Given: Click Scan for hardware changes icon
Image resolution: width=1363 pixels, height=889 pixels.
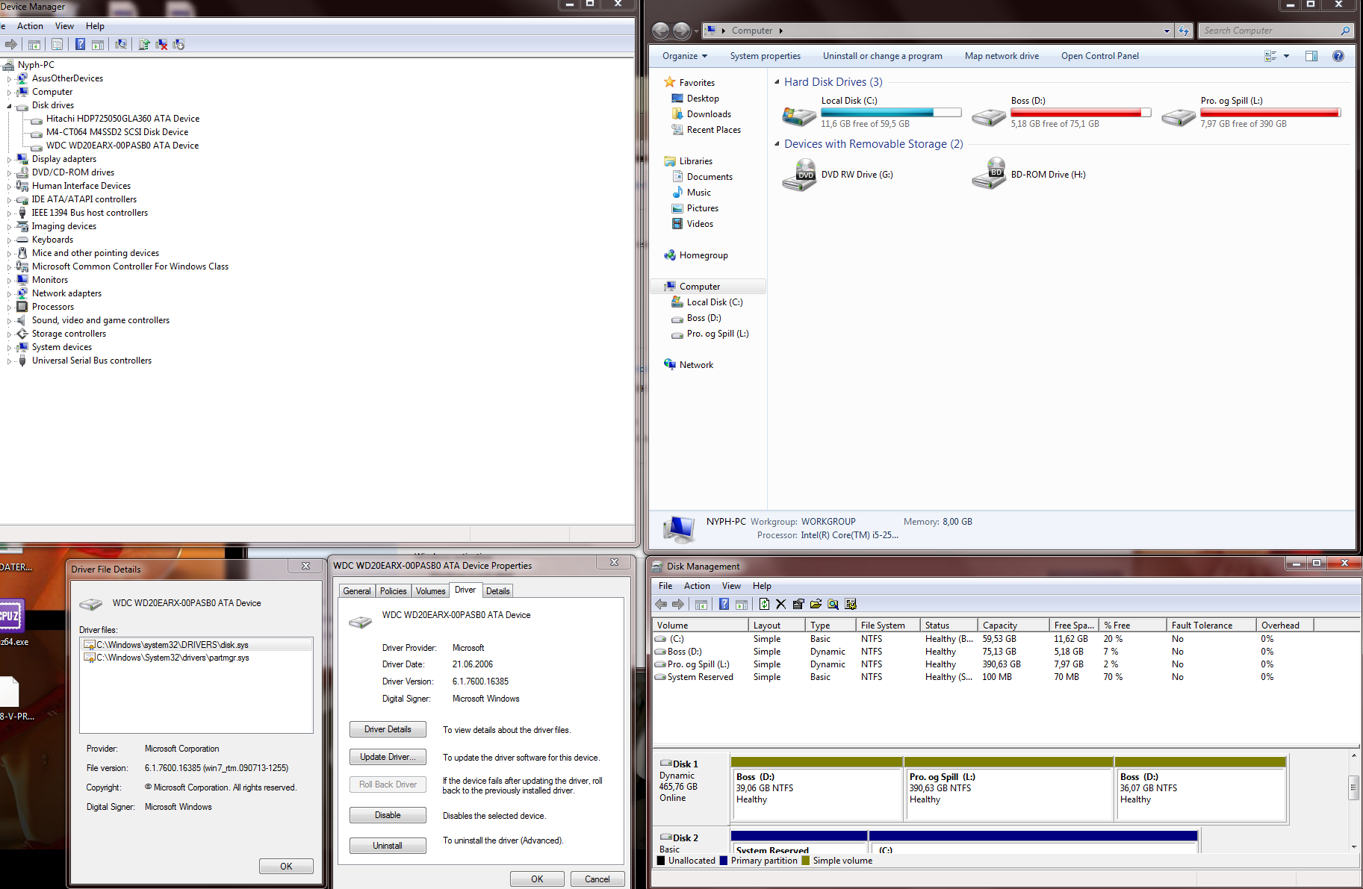Looking at the screenshot, I should click(121, 45).
